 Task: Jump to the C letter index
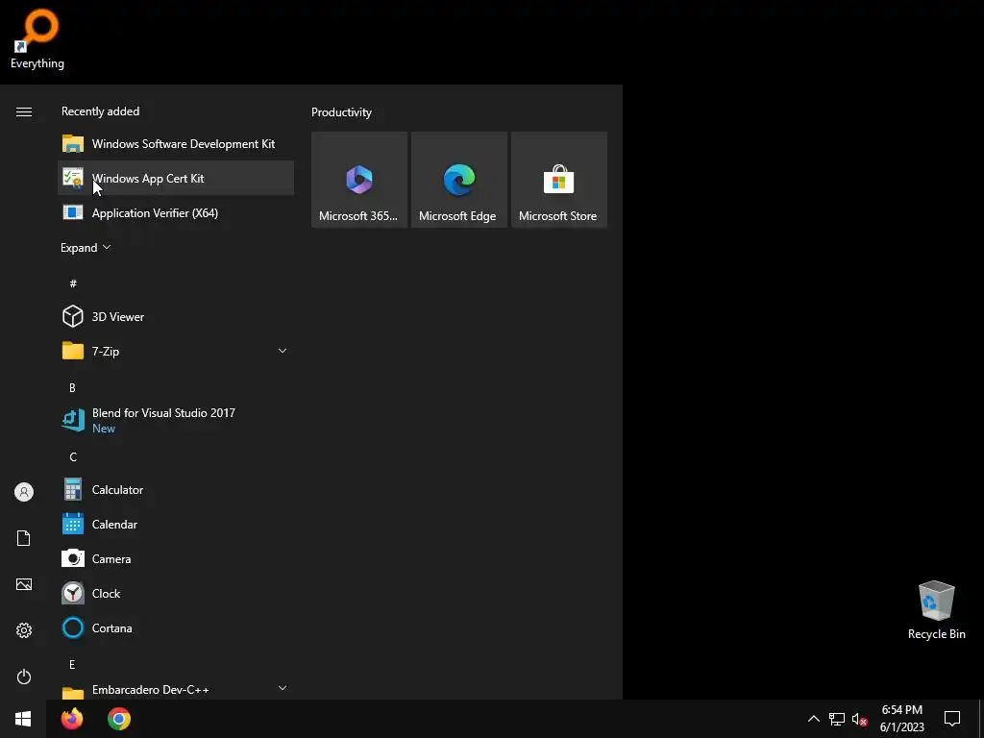(x=73, y=456)
